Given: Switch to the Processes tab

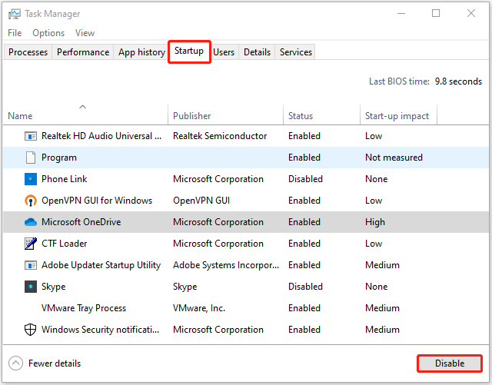Looking at the screenshot, I should [x=28, y=52].
